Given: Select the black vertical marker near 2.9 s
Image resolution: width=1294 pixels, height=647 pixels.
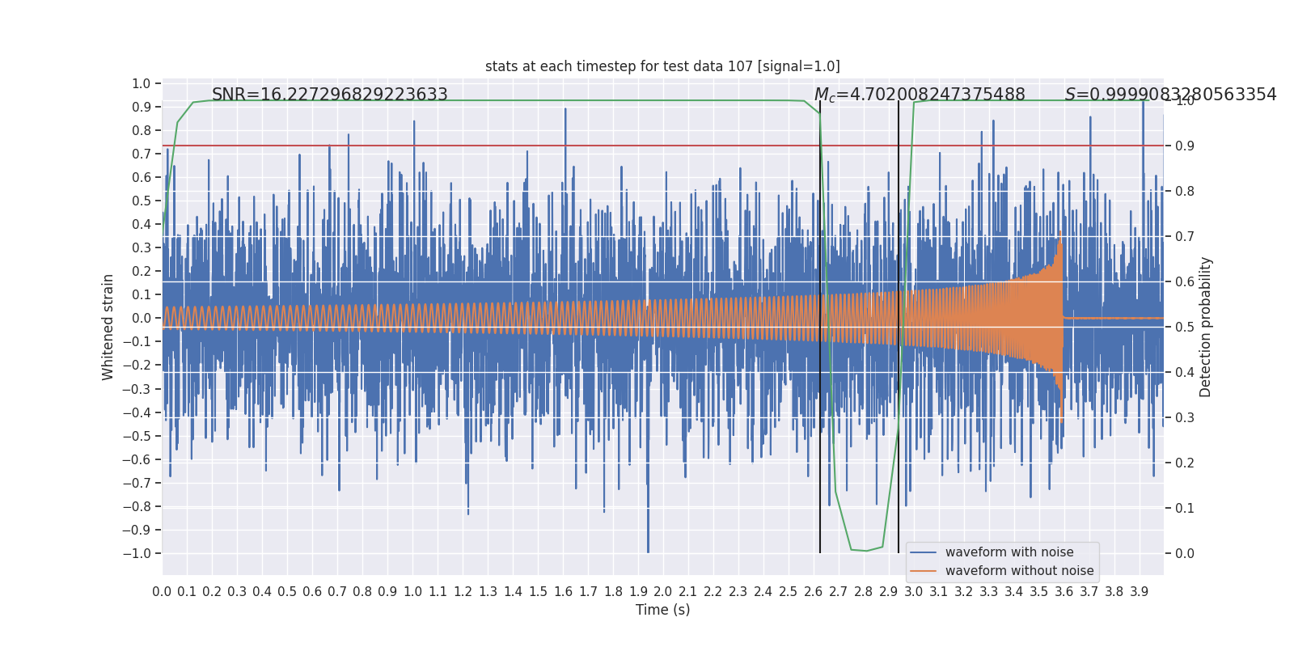Looking at the screenshot, I should tap(899, 327).
